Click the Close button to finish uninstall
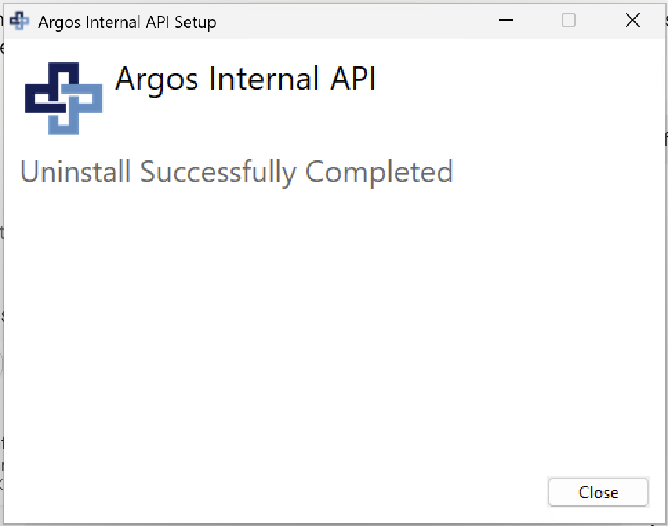This screenshot has width=668, height=526. click(598, 492)
